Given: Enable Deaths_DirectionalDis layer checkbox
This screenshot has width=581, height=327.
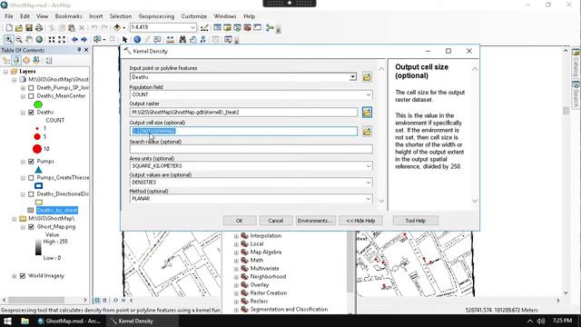Looking at the screenshot, I should click(31, 194).
